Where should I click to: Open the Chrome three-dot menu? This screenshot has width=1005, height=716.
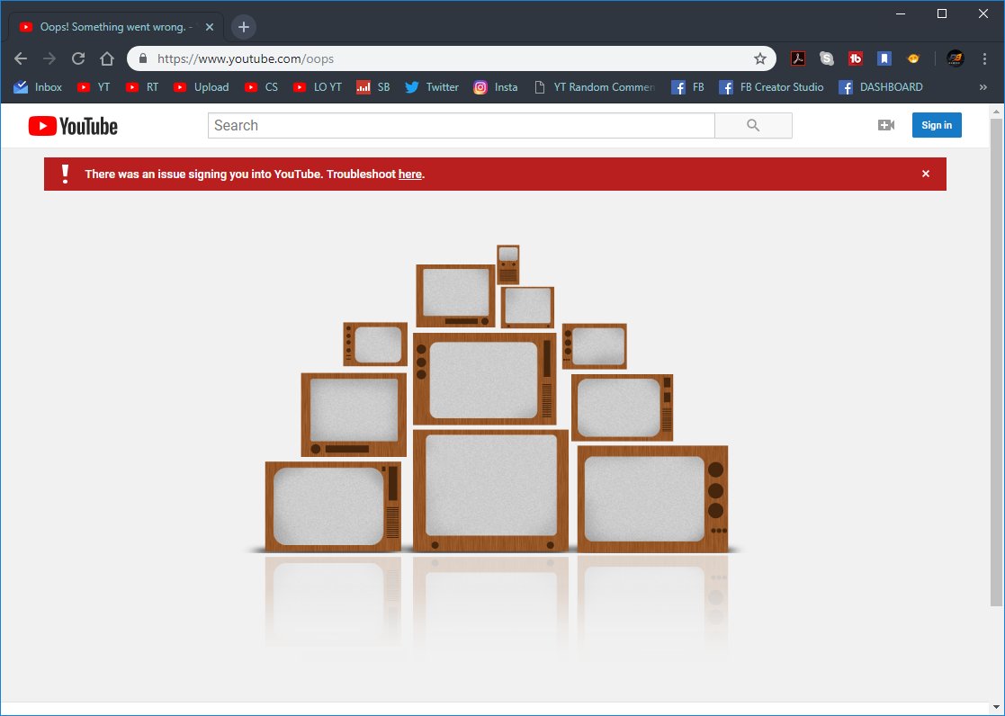984,59
